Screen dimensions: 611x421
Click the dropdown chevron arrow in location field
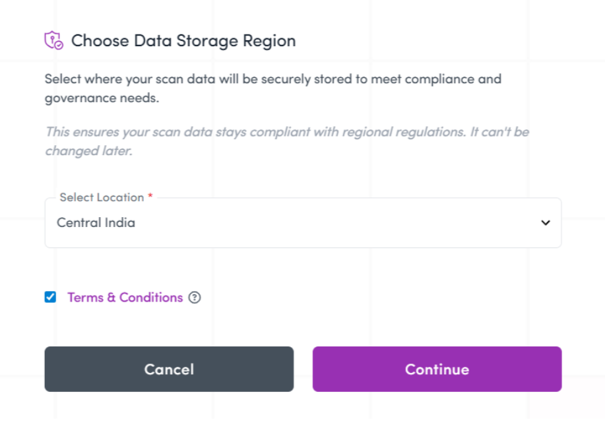coord(545,223)
